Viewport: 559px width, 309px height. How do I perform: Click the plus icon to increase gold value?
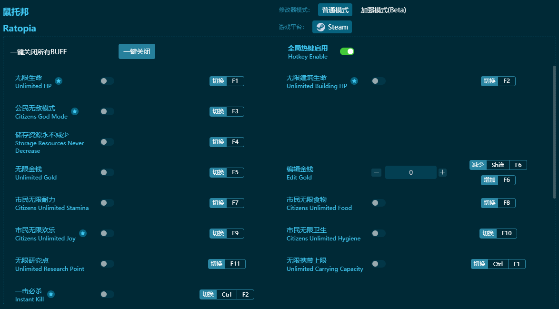[442, 172]
